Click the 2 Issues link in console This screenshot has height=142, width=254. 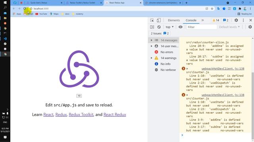click(160, 34)
